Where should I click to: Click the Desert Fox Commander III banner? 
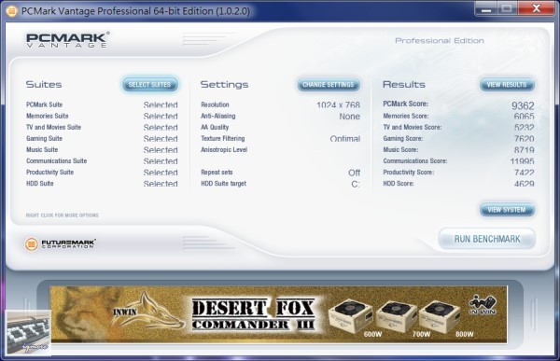point(278,314)
